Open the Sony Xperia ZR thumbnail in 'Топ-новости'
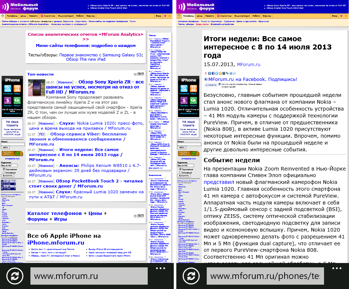This screenshot has width=349, height=289. tap(37, 87)
